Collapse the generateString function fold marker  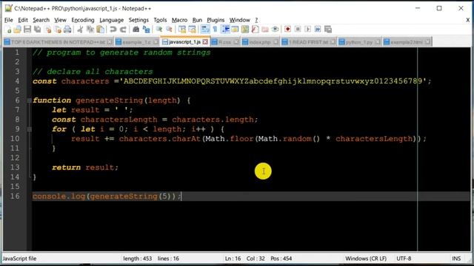click(x=30, y=100)
